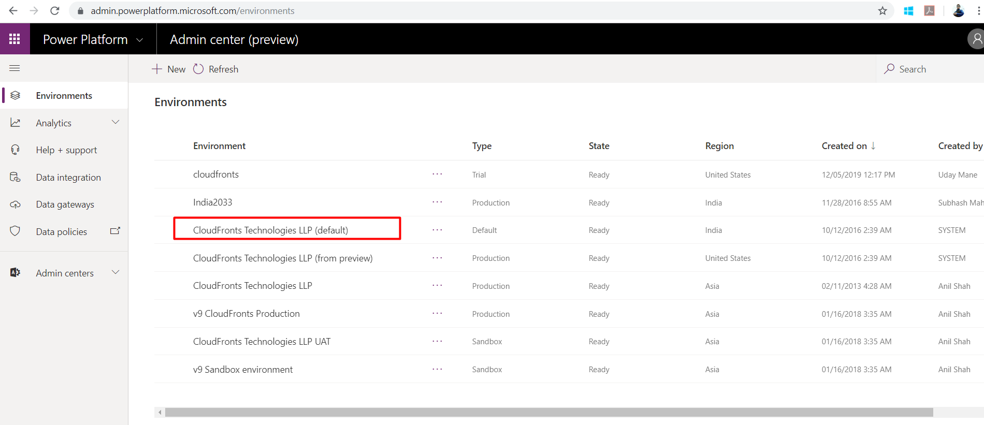Click the Data integration icon
The height and width of the screenshot is (425, 984).
tap(16, 177)
